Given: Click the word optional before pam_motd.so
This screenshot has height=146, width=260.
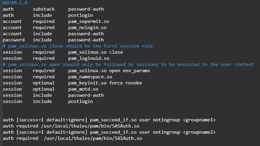Looking at the screenshot, I should pos(44,89).
